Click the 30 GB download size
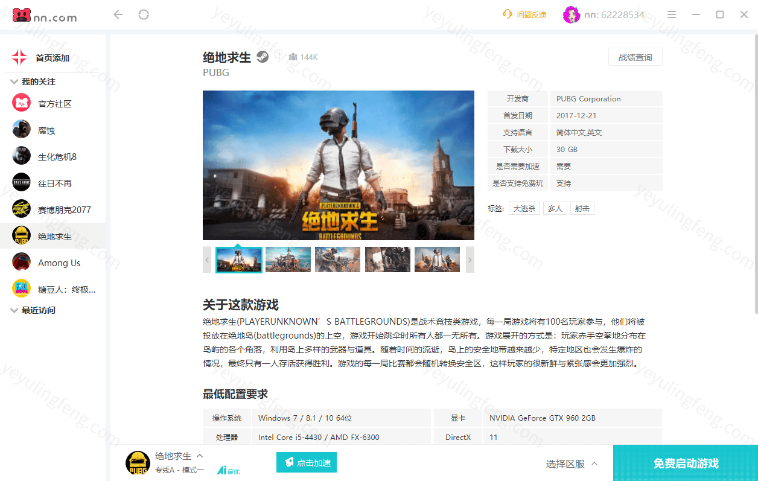This screenshot has width=758, height=481. point(567,150)
